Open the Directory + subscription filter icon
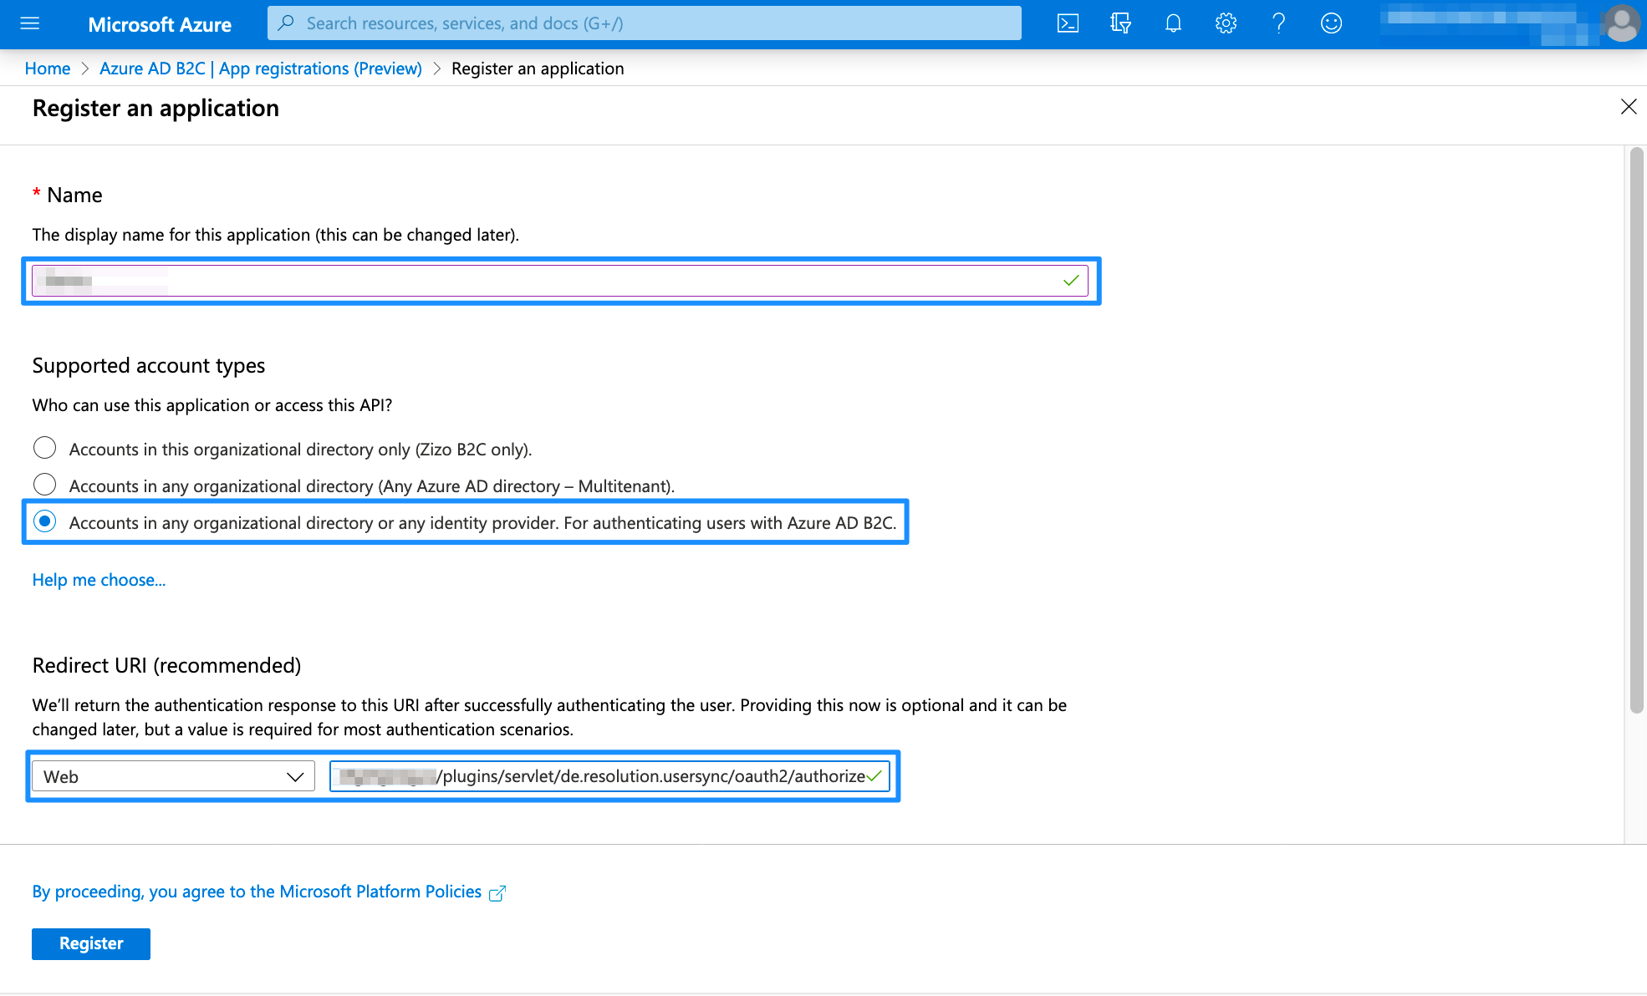This screenshot has width=1647, height=996. tap(1120, 23)
